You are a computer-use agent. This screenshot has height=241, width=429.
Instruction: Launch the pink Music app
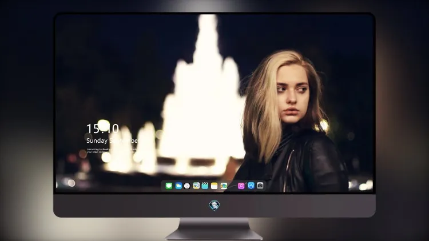point(241,186)
